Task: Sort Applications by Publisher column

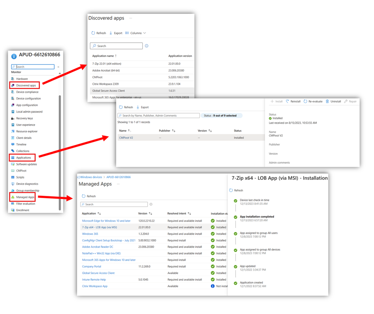Action: pos(167,131)
